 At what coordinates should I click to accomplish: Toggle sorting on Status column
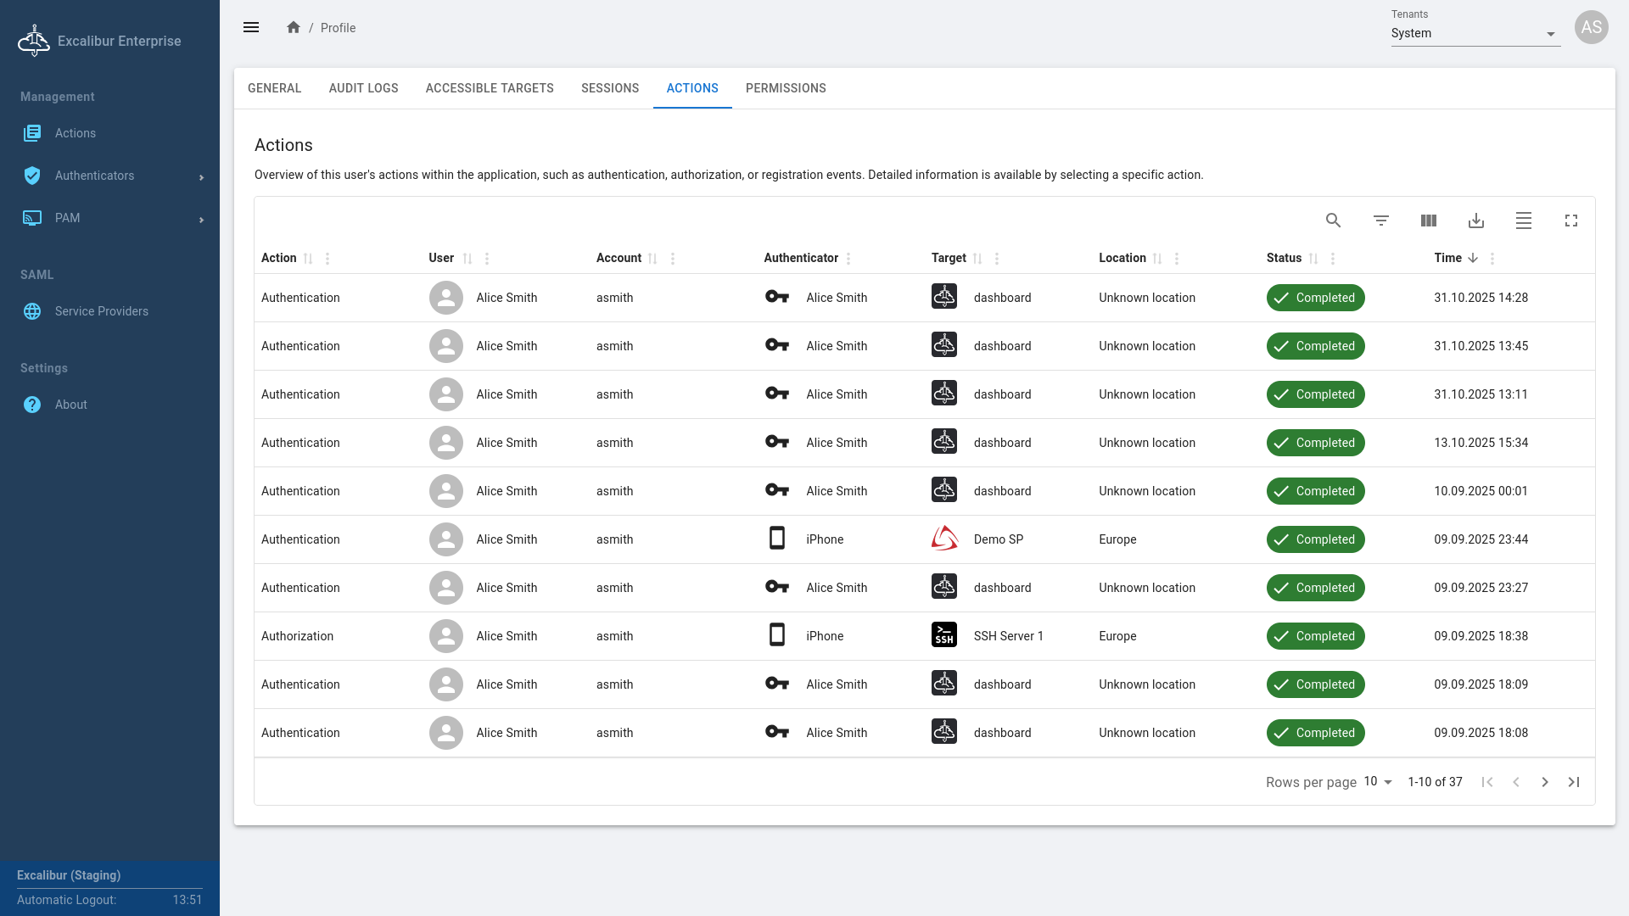click(1313, 259)
